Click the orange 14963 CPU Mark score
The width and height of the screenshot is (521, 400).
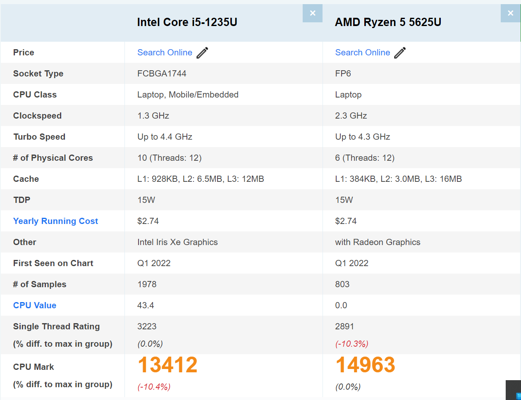click(x=365, y=365)
